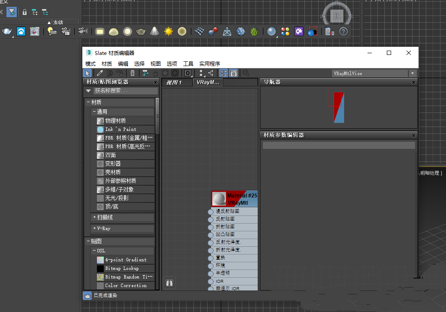The width and height of the screenshot is (446, 312).
Task: Click the blue sphere material icon
Action: click(x=271, y=31)
